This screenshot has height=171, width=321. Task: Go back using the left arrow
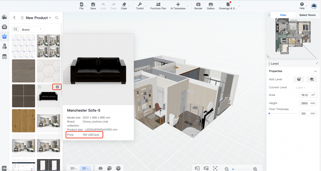[14, 18]
